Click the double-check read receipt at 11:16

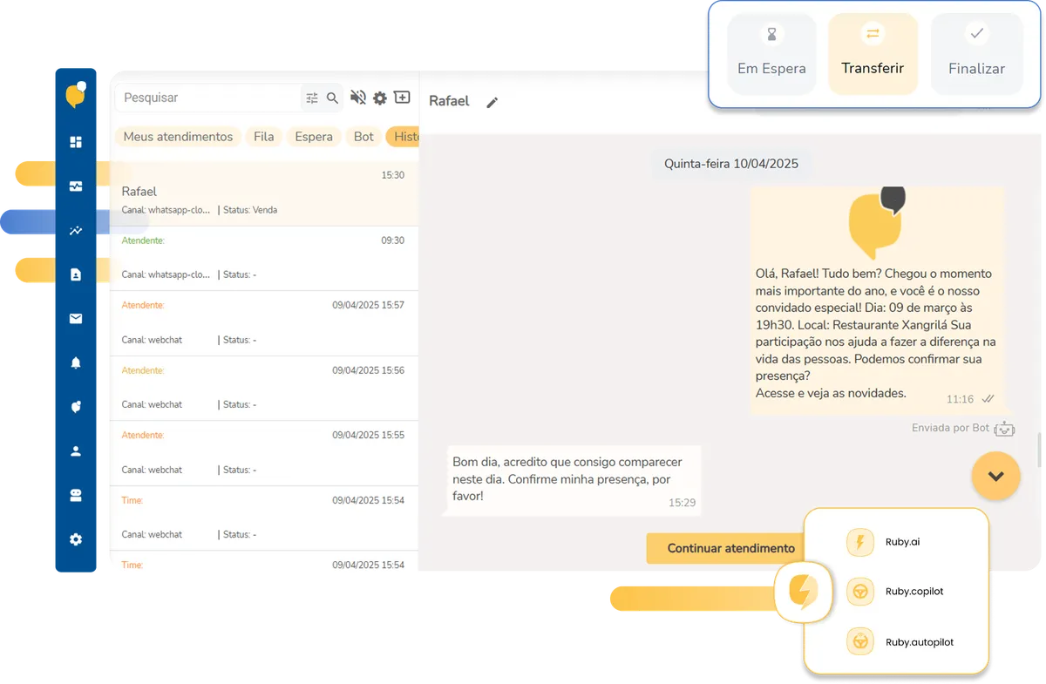(988, 399)
